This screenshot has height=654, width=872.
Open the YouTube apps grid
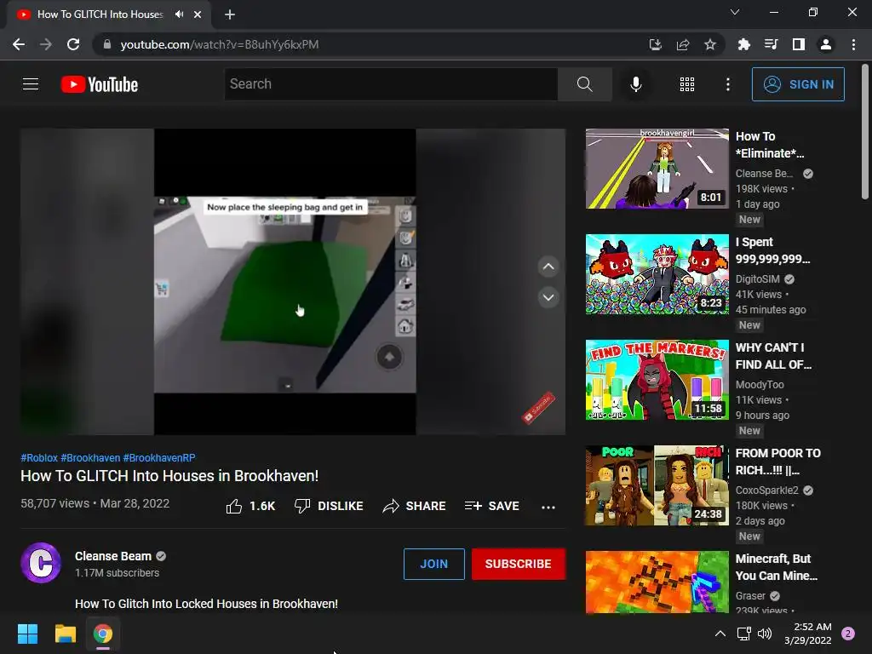pyautogui.click(x=687, y=84)
